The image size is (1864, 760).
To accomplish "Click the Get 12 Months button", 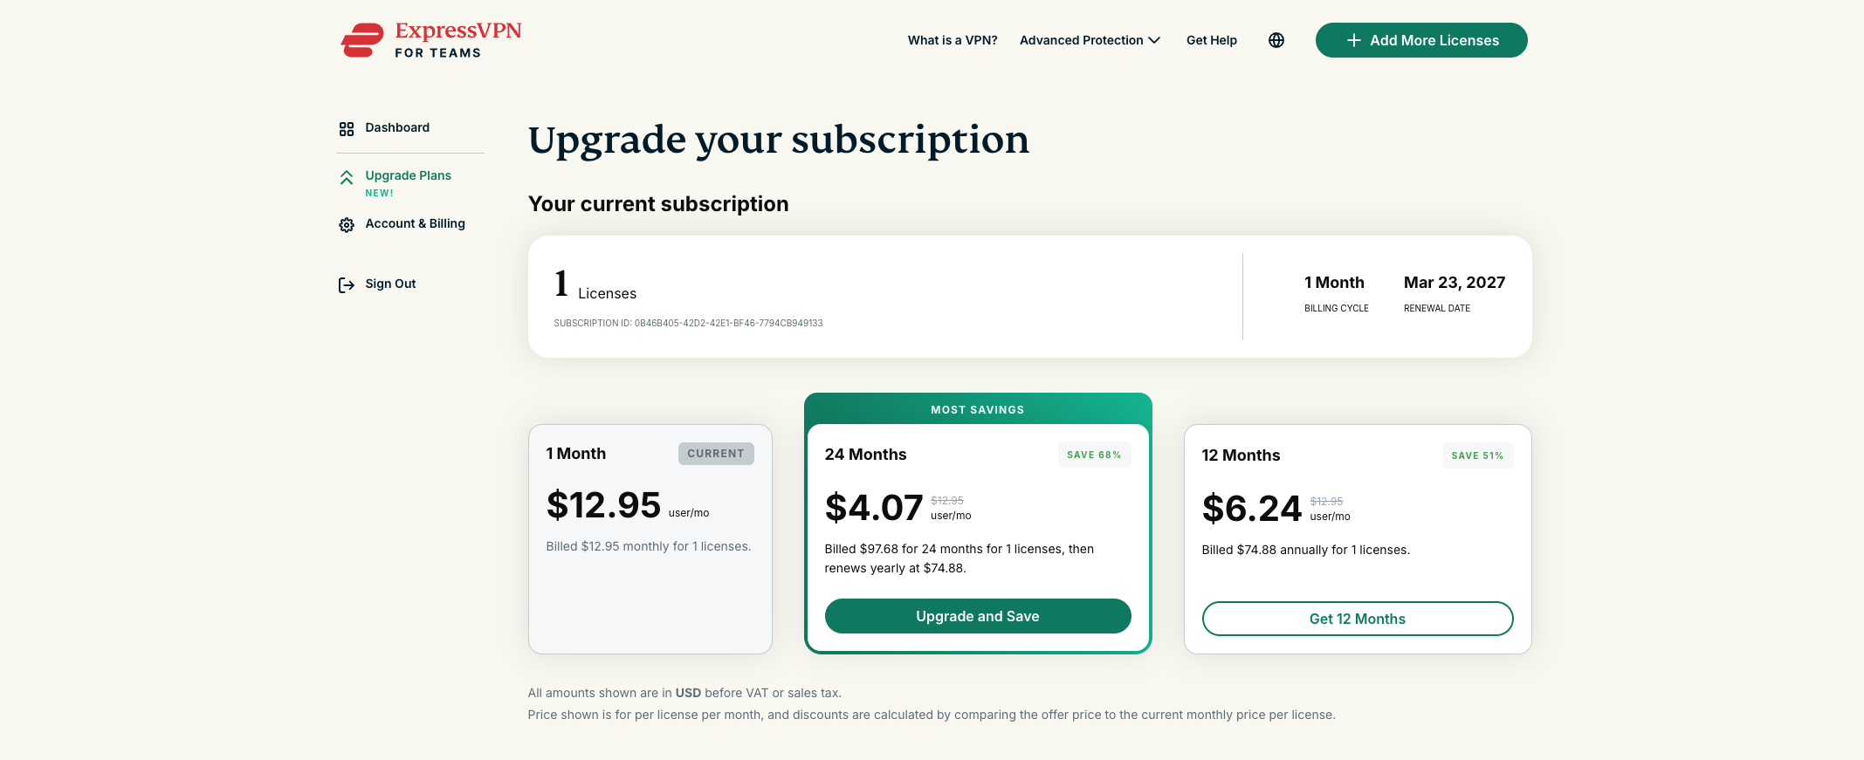I will point(1357,619).
